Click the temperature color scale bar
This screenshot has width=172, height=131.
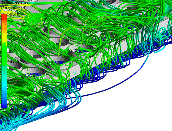click(4, 61)
